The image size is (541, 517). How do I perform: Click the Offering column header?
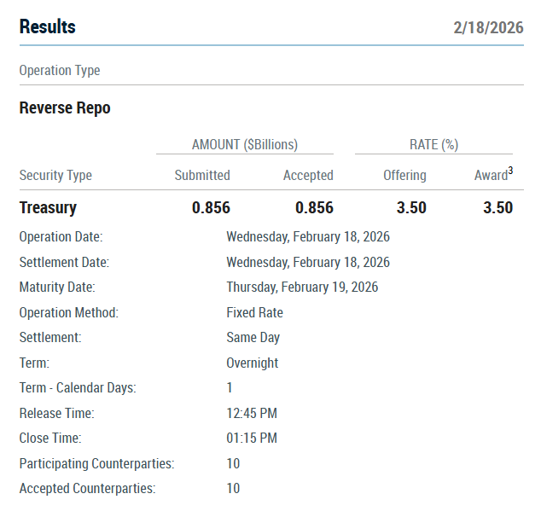tap(404, 175)
